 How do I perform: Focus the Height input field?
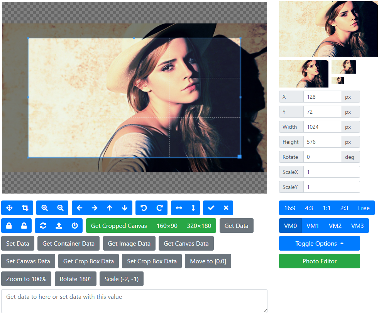pyautogui.click(x=322, y=141)
